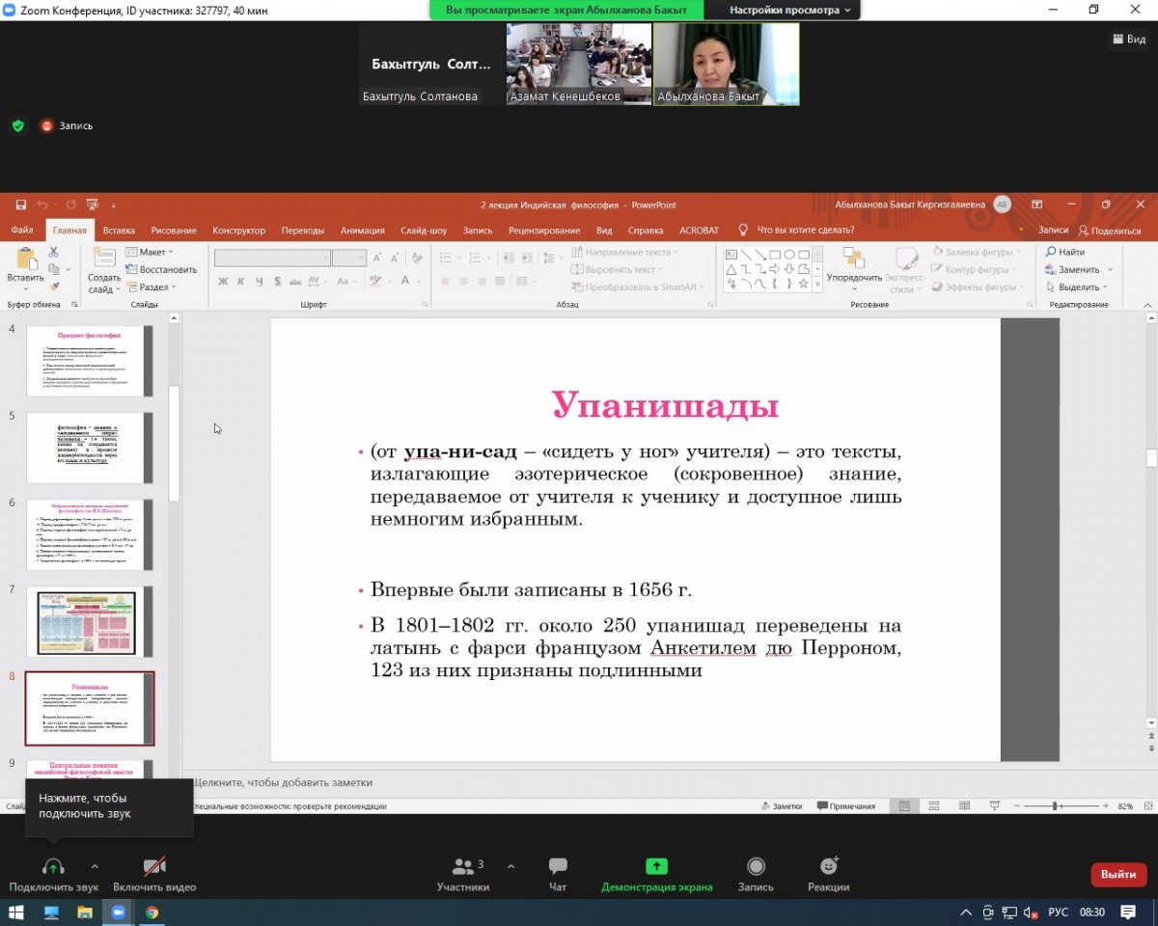Screen dimensions: 1158x926
Task: Click the Save icon in PowerPoint title bar
Action: coord(21,204)
